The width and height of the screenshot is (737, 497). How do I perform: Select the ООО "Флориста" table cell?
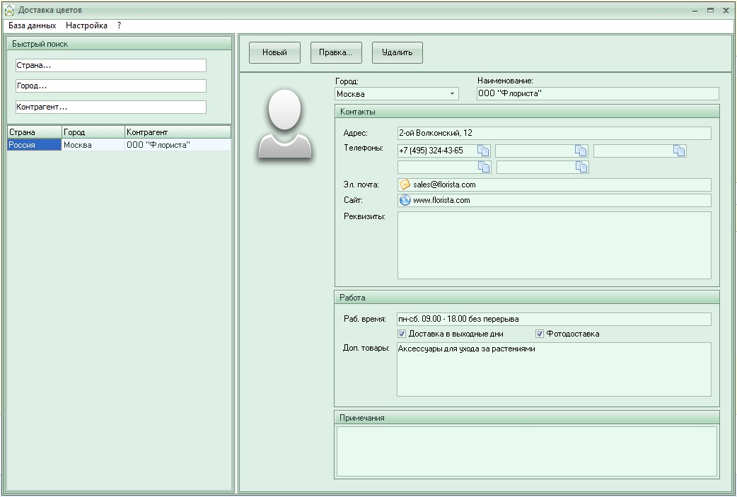click(x=178, y=145)
